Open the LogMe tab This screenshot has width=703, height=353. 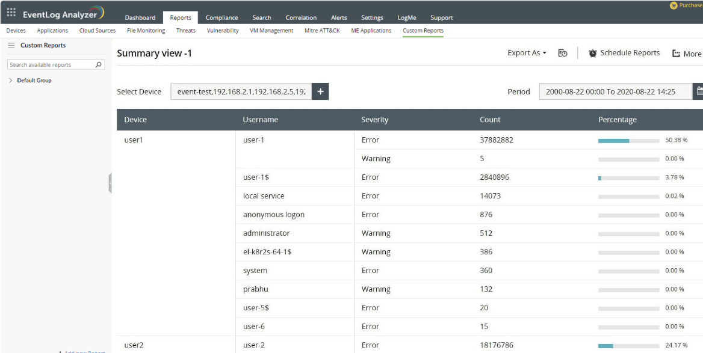coord(407,18)
